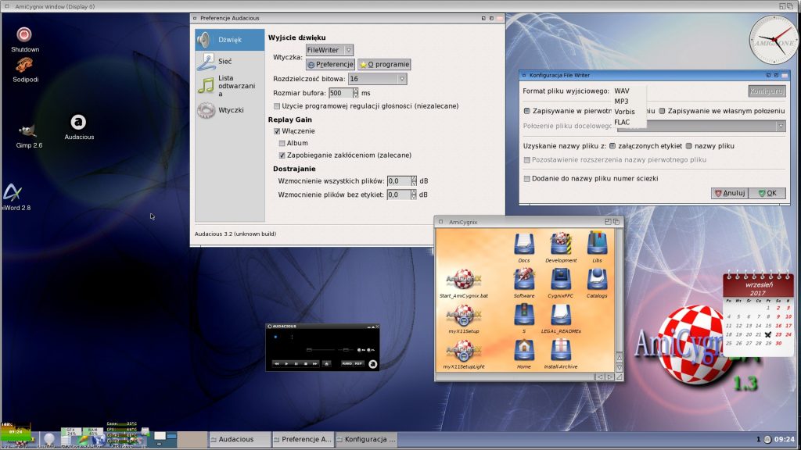This screenshot has height=450, width=801.
Task: Stop playback in Audacious mini player
Action: coord(306,364)
